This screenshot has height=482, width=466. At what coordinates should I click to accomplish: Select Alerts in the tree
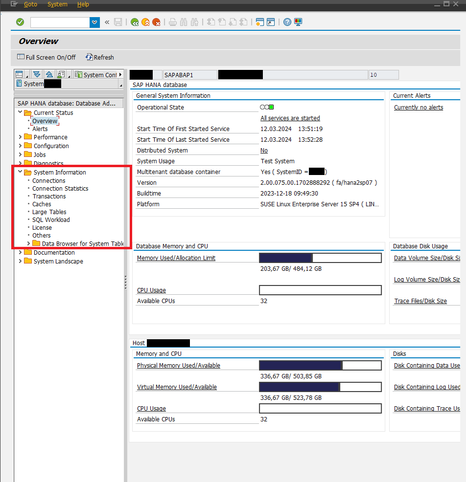[x=40, y=129]
